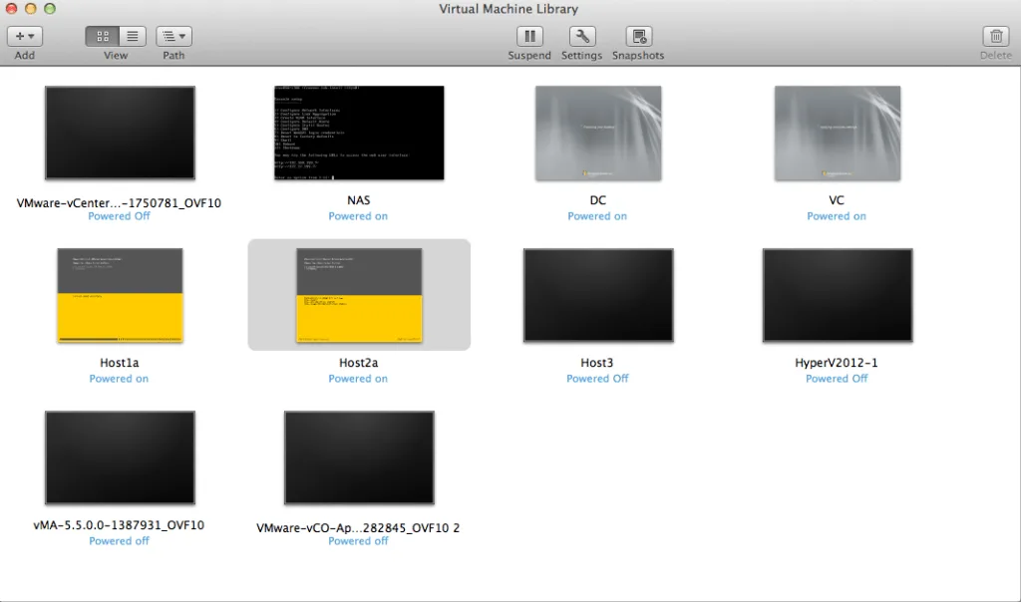Click the Host1a name label
Viewport: 1021px width, 602px height.
click(x=120, y=363)
